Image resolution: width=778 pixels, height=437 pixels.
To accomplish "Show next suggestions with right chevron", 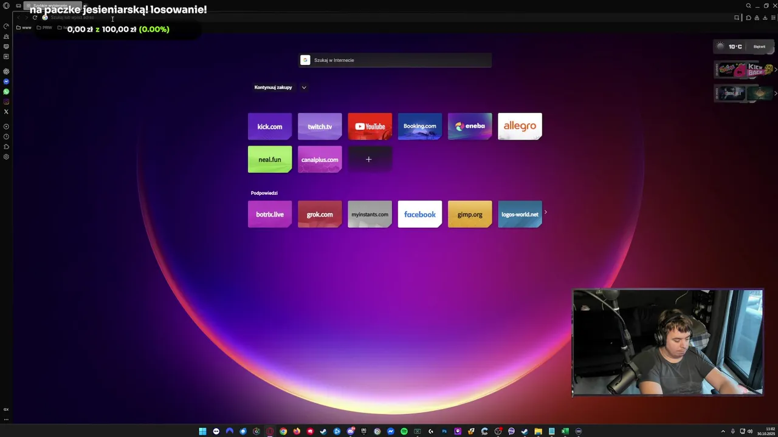I will coord(545,212).
